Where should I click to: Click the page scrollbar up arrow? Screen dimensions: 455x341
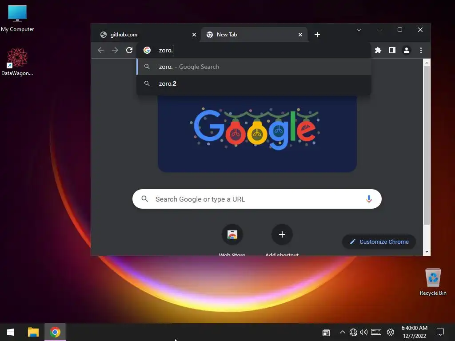coord(427,62)
